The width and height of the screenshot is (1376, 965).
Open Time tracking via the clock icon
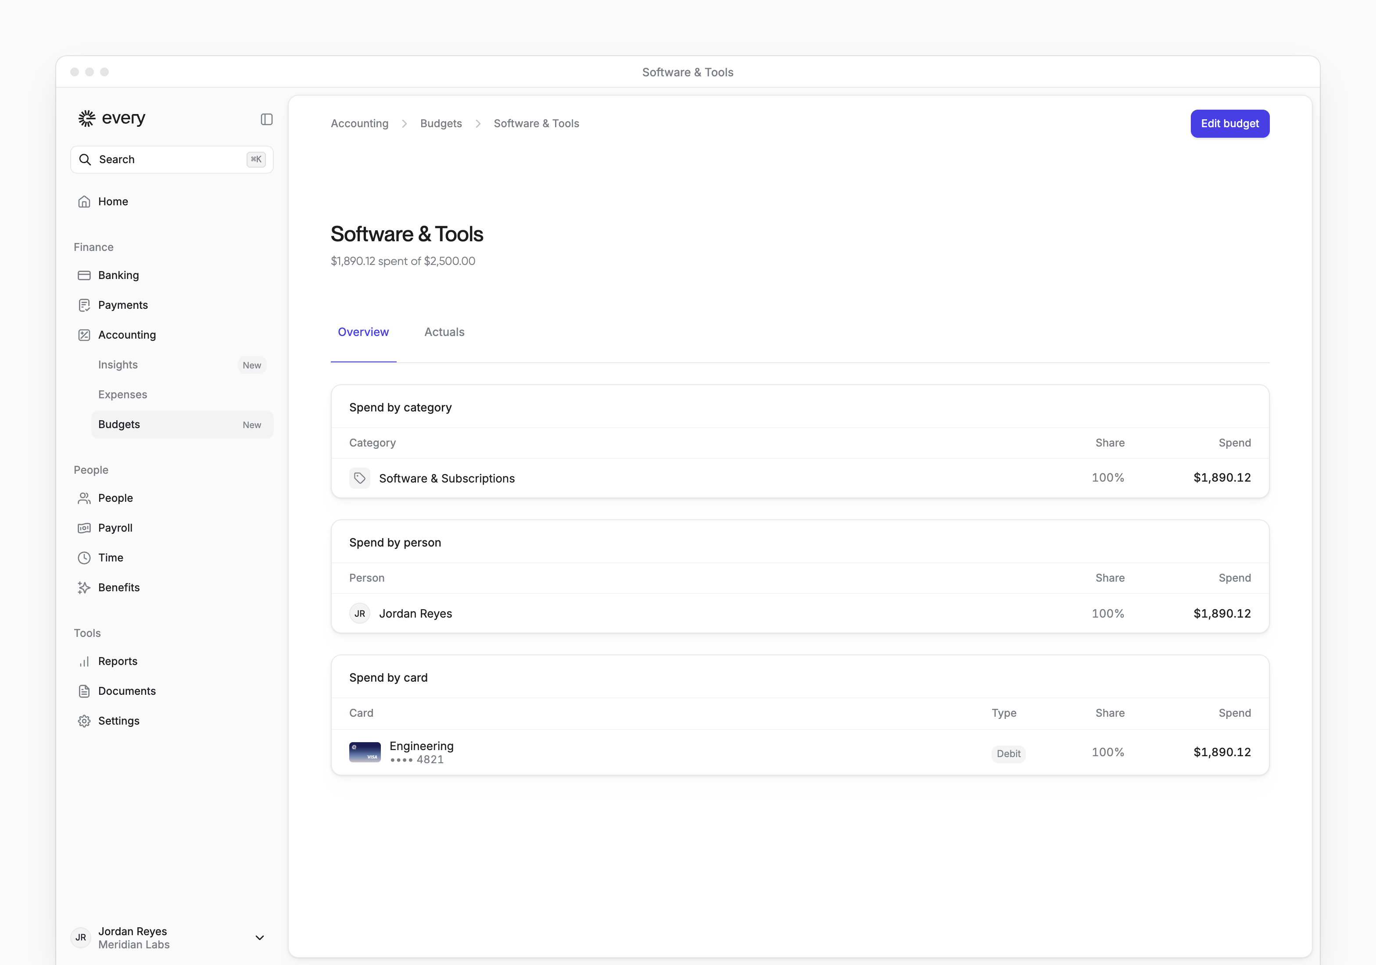[84, 558]
